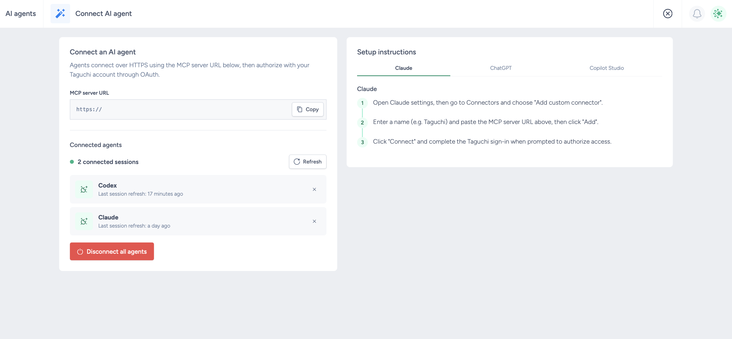Disconnect all agents
Viewport: 732px width, 339px height.
point(112,251)
